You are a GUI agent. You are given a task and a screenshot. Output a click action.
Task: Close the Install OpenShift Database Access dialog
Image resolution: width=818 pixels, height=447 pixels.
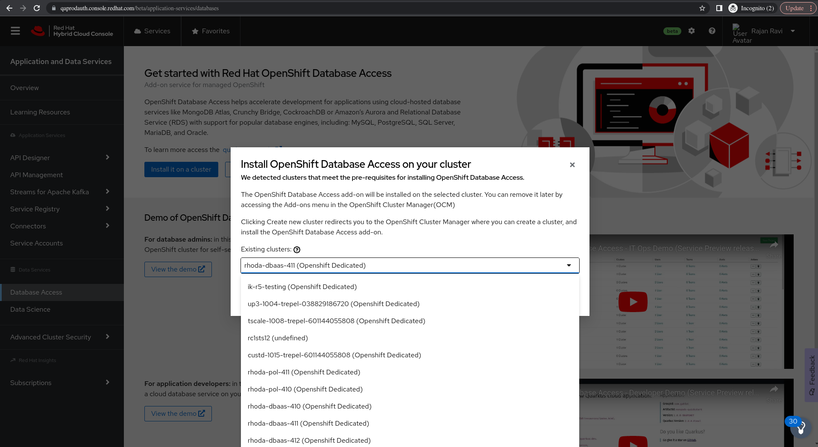tap(572, 165)
